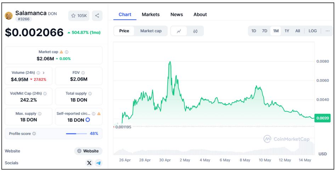
Task: Switch chart to Market cap view
Action: pos(151,31)
